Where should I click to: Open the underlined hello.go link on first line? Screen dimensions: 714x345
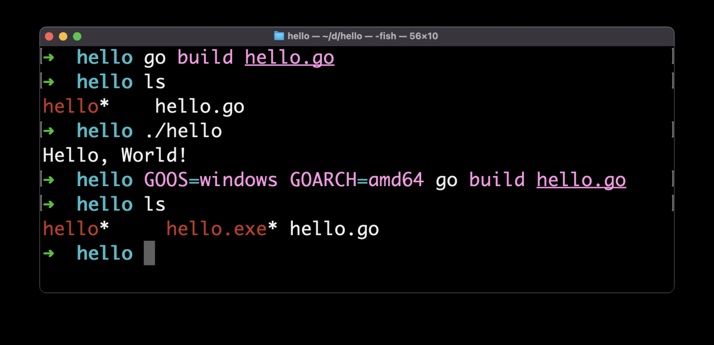pyautogui.click(x=289, y=57)
